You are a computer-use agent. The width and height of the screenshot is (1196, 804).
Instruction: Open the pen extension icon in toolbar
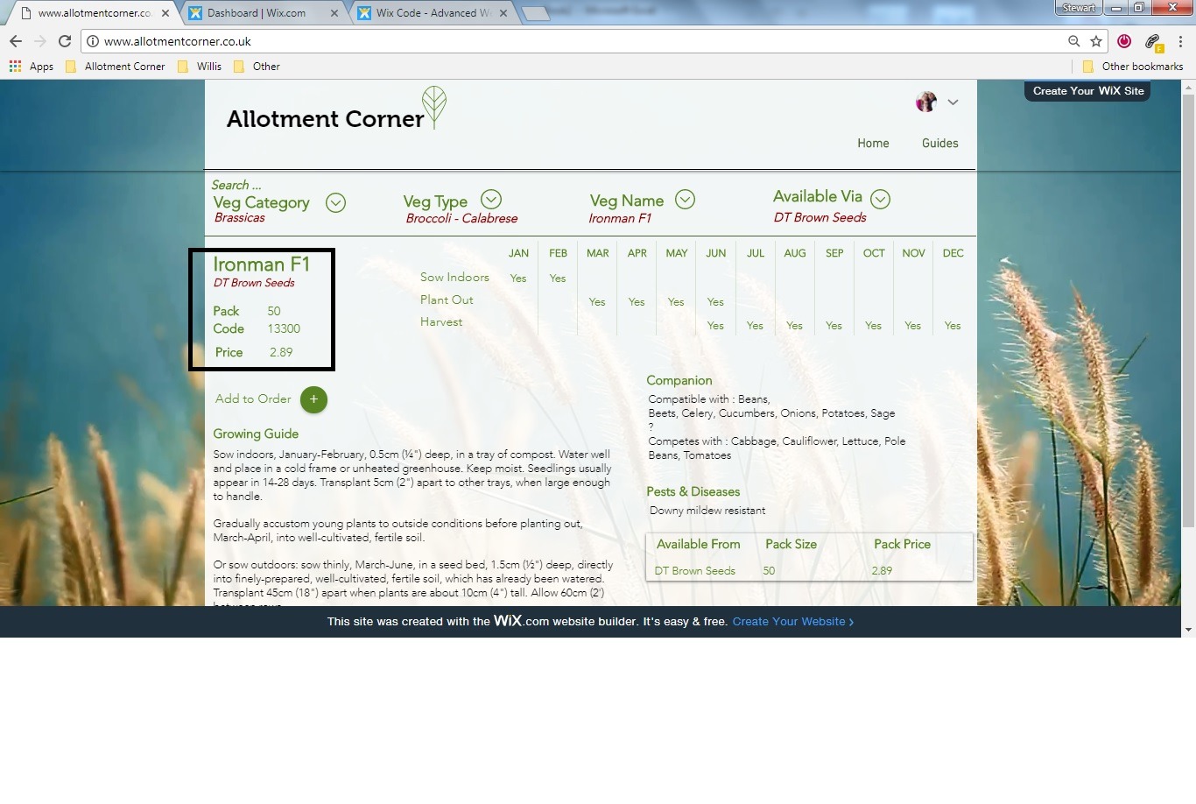(1153, 41)
